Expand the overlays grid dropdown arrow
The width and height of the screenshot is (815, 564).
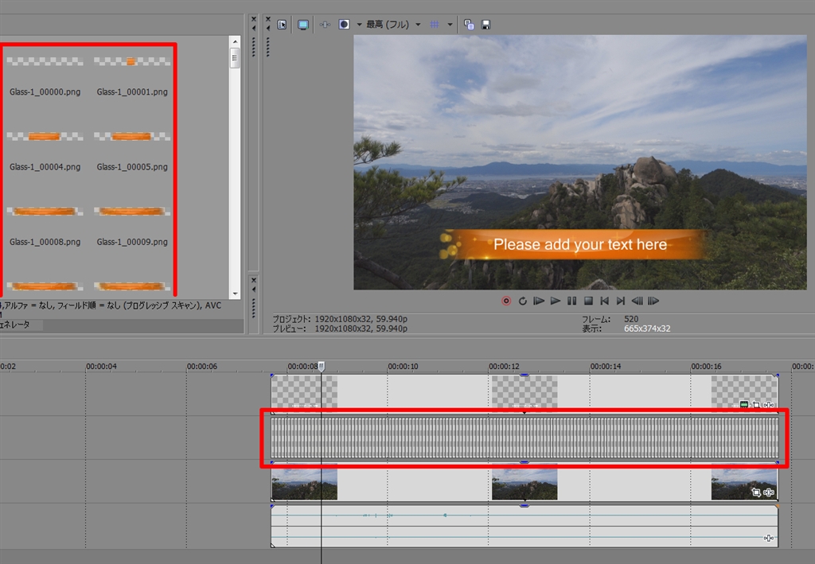(x=450, y=25)
